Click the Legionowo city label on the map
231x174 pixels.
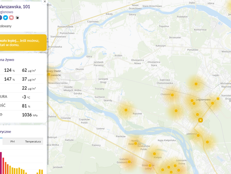tap(203, 100)
